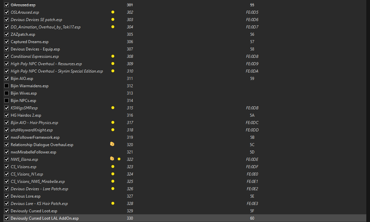The image size is (370, 222).
Task: Click the Captured Dreams.esp name
Action: [x=29, y=42]
